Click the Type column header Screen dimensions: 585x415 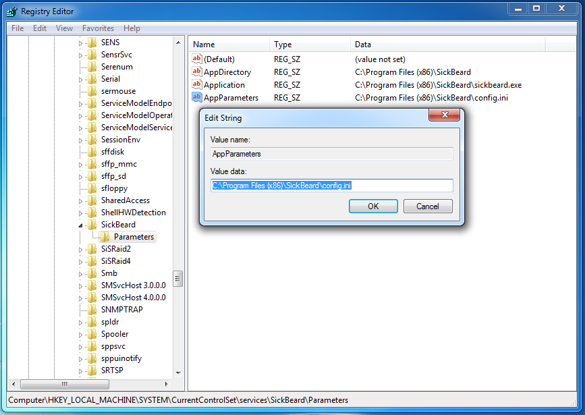pyautogui.click(x=310, y=45)
